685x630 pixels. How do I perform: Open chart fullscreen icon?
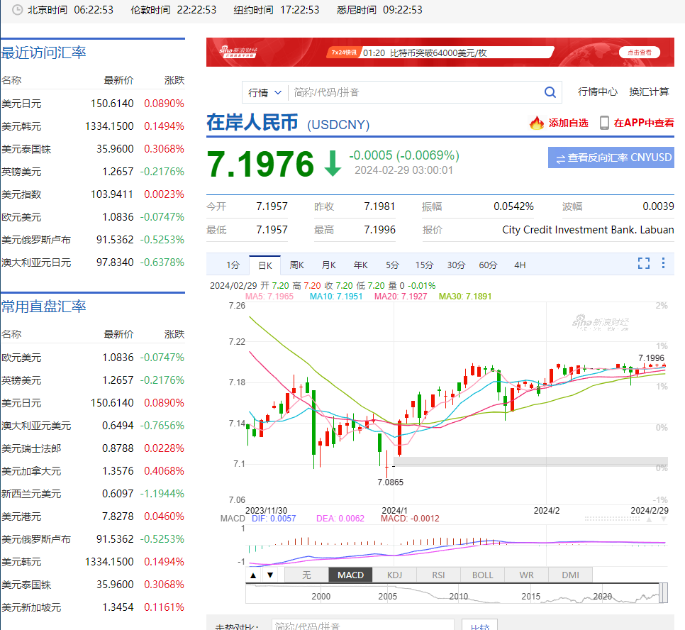[x=643, y=263]
